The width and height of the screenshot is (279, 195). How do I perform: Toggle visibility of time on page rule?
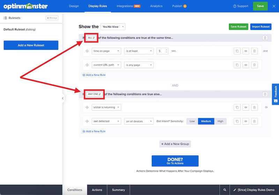tap(246, 51)
